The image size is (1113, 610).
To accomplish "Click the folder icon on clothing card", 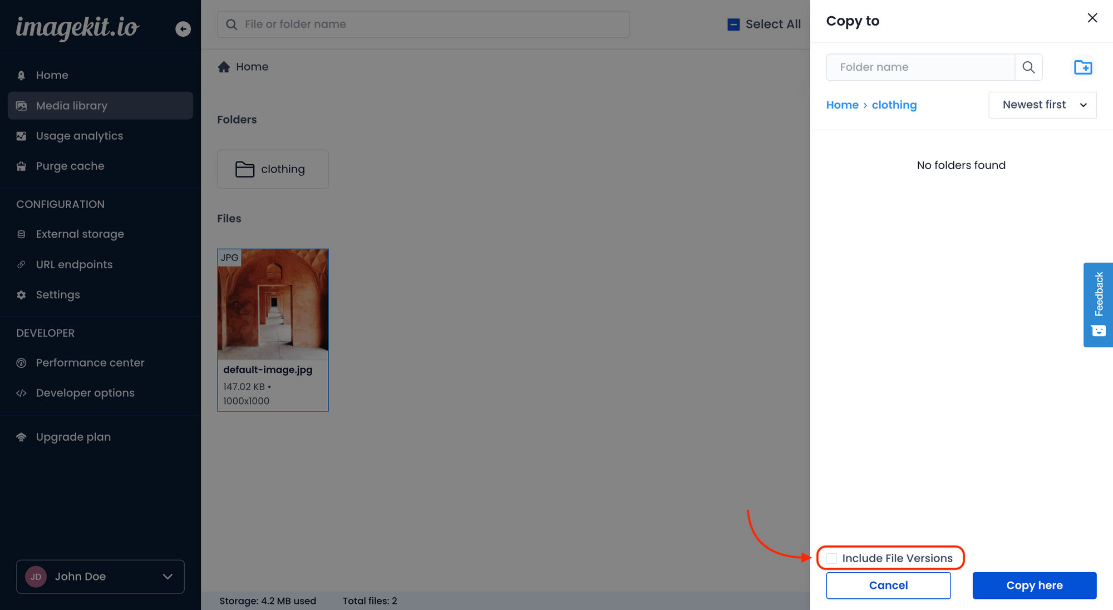I will (x=244, y=169).
